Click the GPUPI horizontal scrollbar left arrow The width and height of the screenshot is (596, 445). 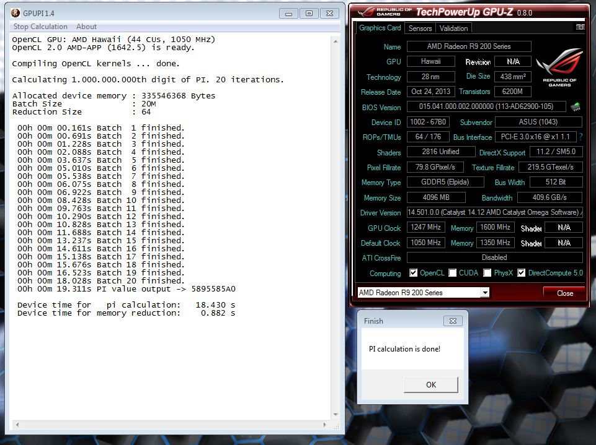pos(17,425)
